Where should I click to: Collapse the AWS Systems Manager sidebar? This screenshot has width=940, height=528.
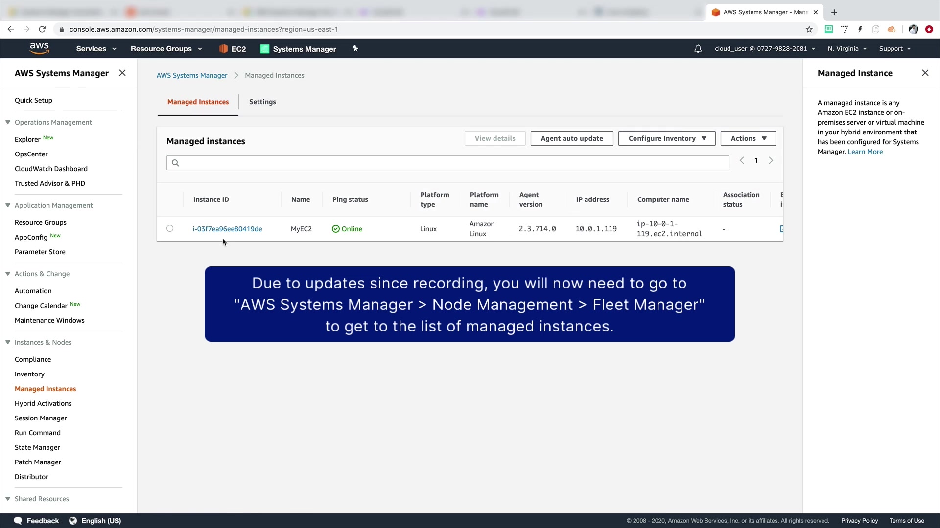tap(122, 73)
